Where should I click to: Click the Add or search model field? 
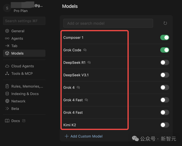pos(108,23)
